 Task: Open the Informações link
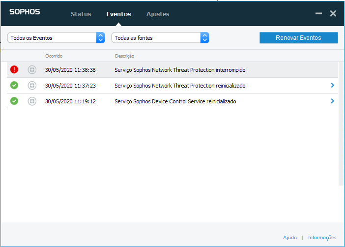(322, 238)
